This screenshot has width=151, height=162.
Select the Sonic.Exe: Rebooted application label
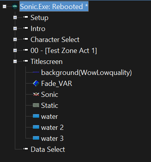(x=54, y=6)
